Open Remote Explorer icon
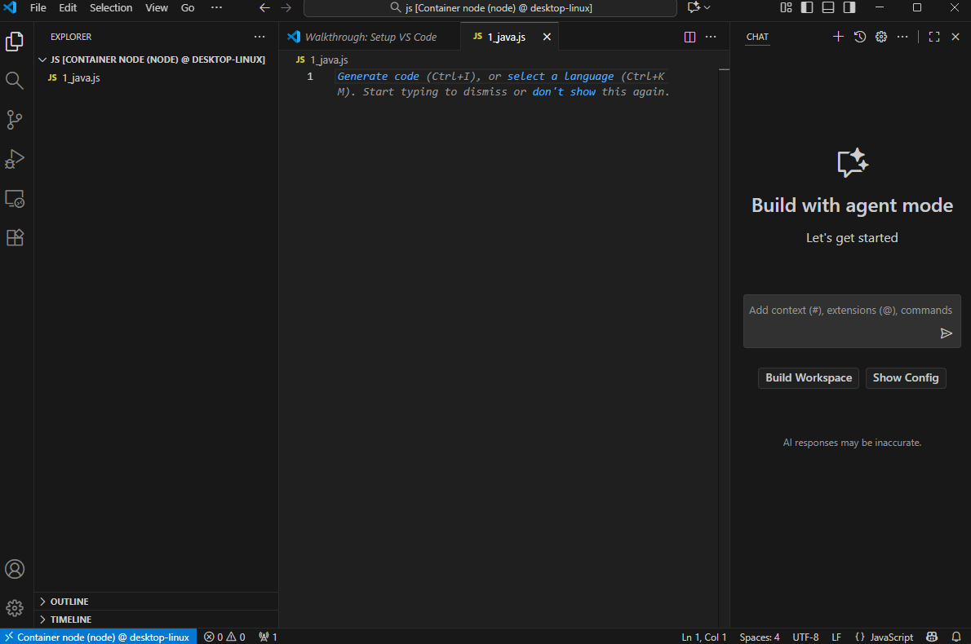 [14, 199]
